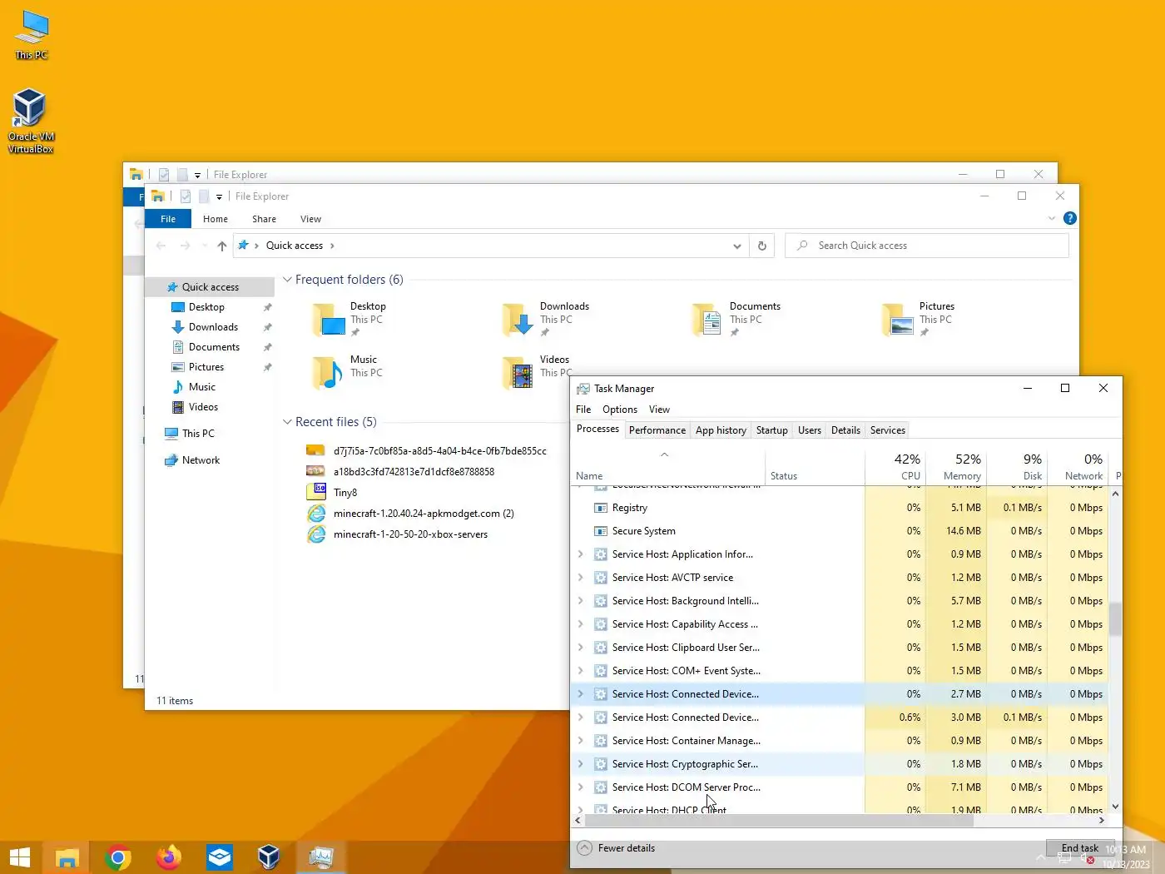Open Pictures folder in Frequent folders
This screenshot has height=874, width=1165.
919,320
